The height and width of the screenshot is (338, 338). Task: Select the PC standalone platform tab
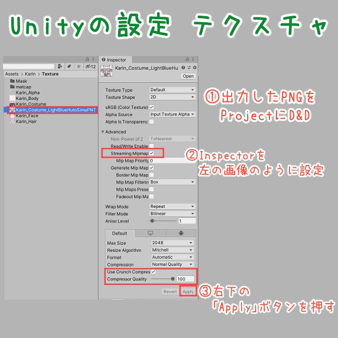click(x=150, y=233)
